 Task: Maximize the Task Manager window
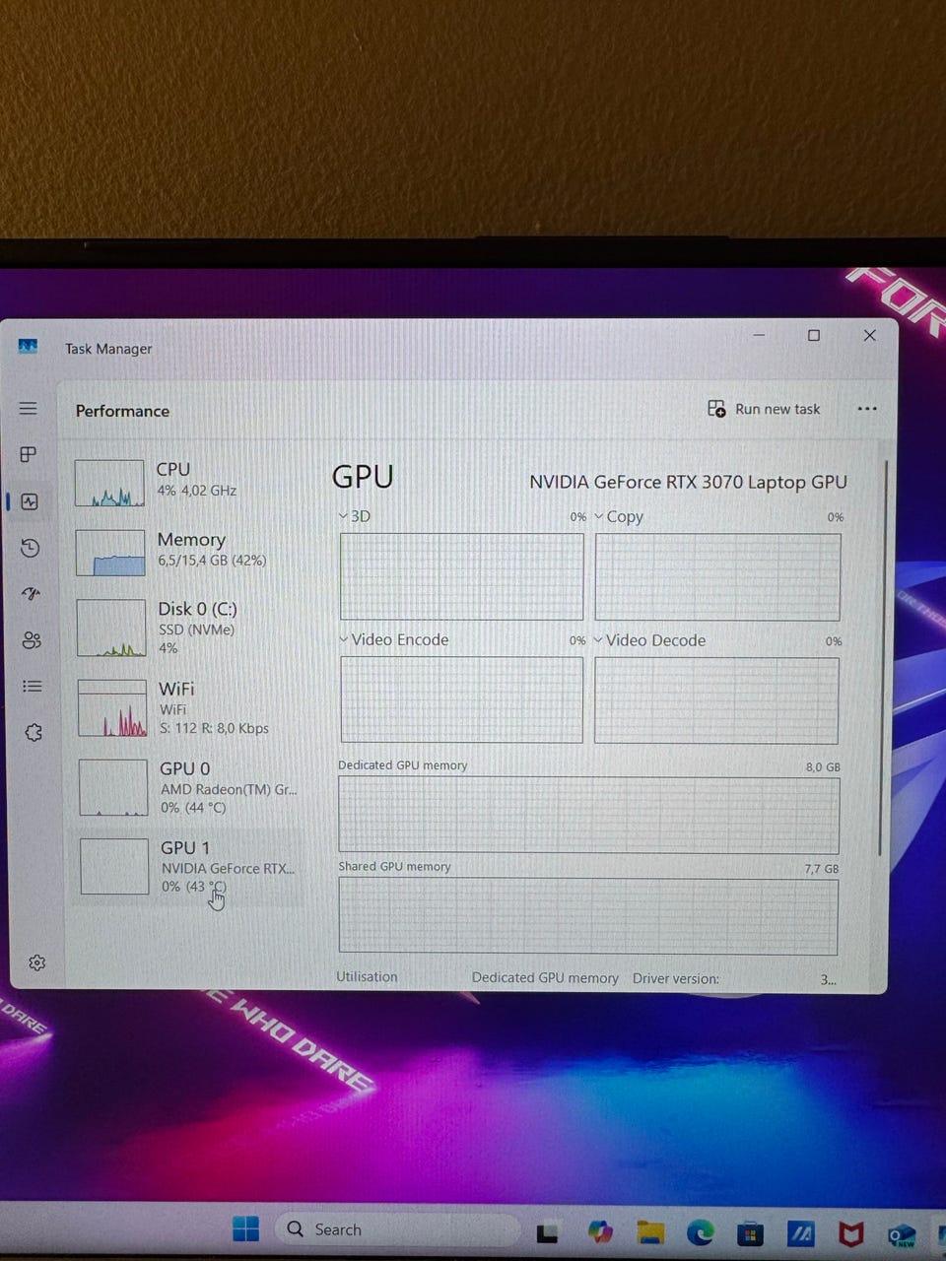click(814, 335)
